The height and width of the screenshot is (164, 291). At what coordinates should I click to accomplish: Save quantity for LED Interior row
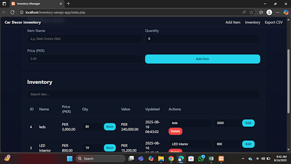pyautogui.click(x=110, y=148)
